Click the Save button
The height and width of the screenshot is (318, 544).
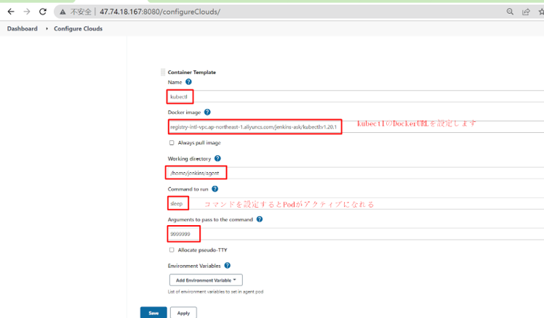coord(153,312)
